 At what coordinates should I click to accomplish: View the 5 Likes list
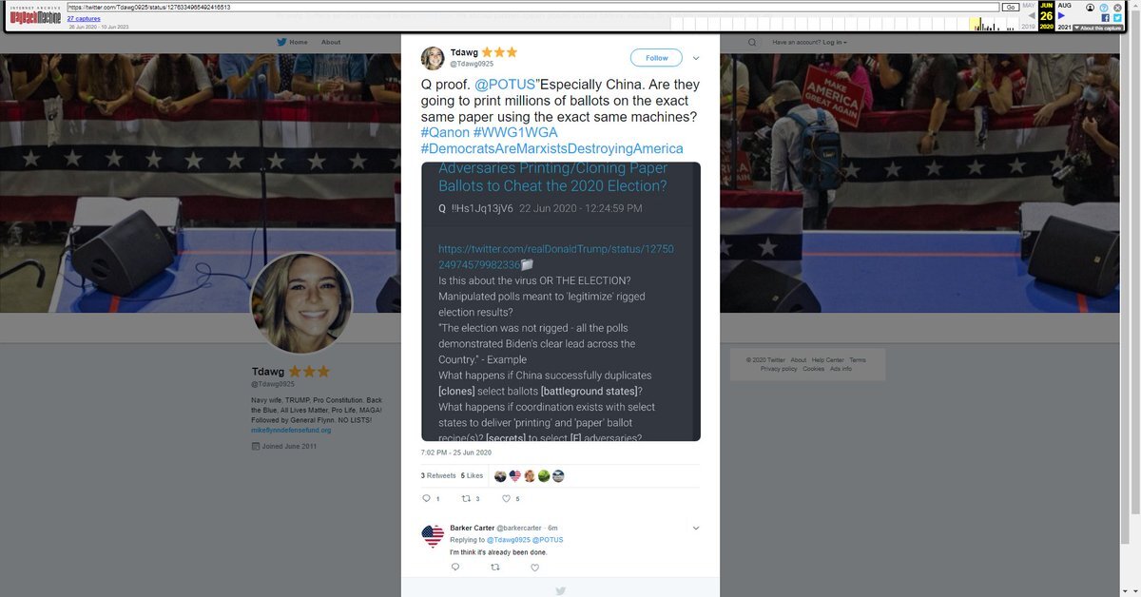472,475
